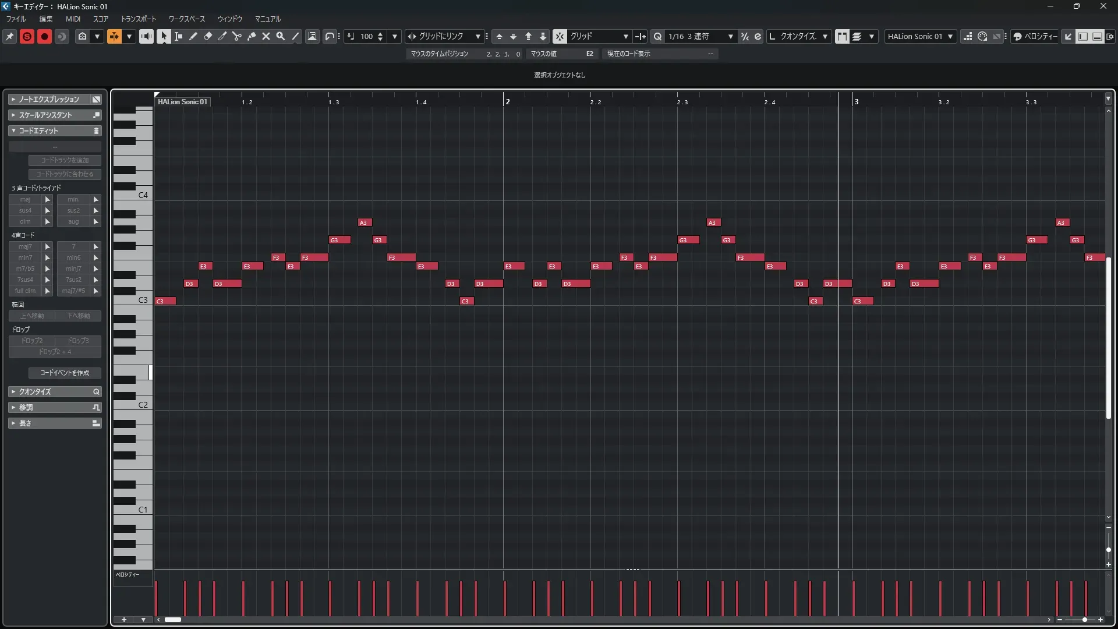Select the Line tool
The image size is (1118, 629).
tap(295, 36)
